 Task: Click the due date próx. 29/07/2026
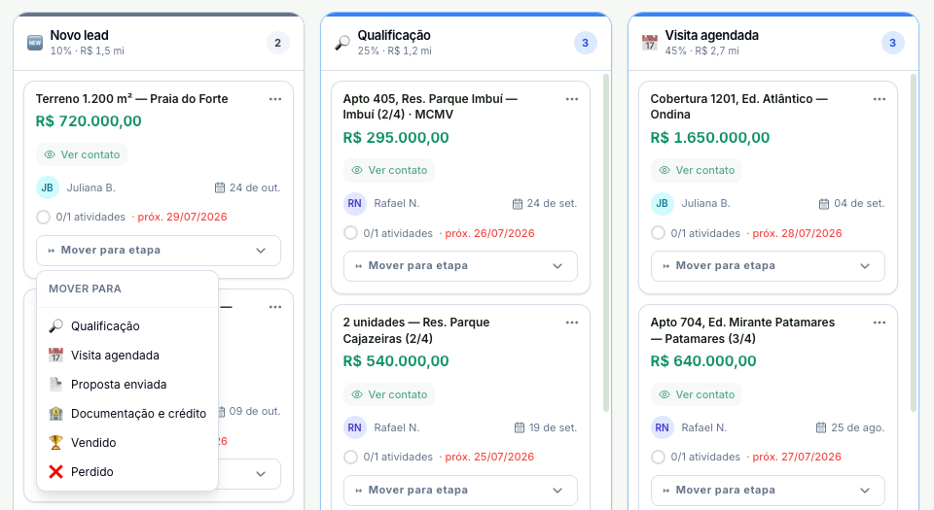click(x=182, y=217)
